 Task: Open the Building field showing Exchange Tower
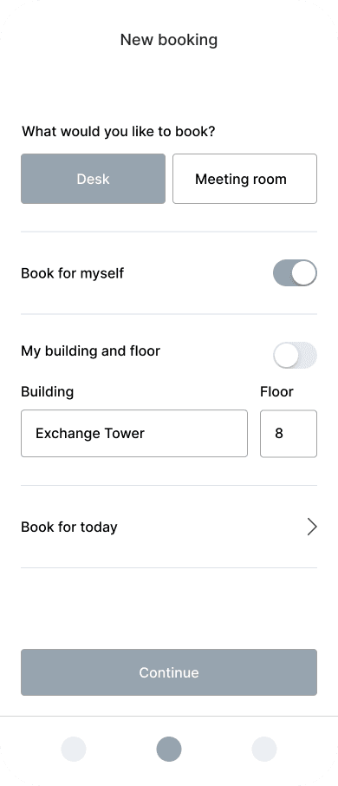pos(134,434)
